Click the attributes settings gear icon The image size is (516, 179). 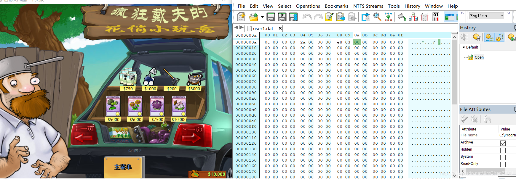coord(487,119)
